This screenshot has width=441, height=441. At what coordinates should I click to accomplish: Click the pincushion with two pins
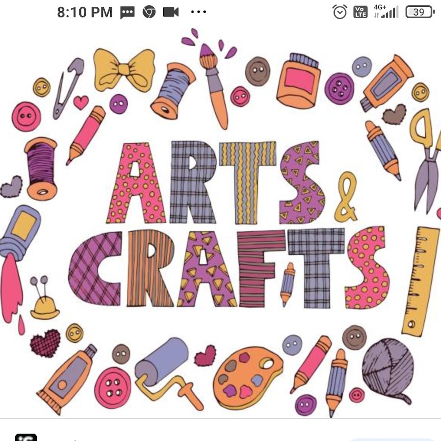click(x=45, y=298)
